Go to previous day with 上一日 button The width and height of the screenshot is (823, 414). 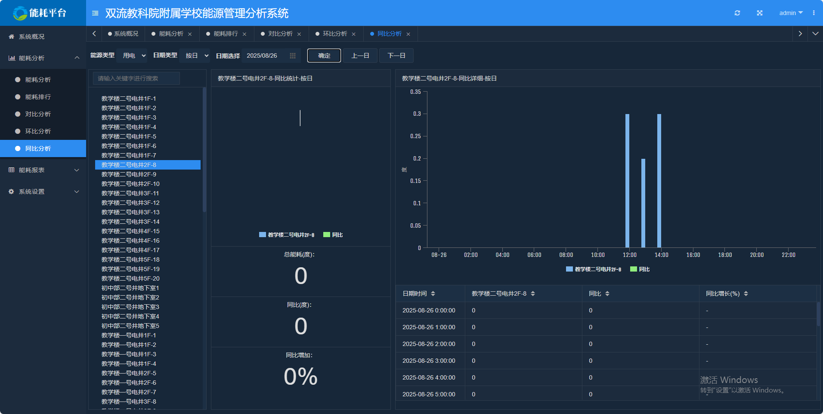(x=360, y=56)
